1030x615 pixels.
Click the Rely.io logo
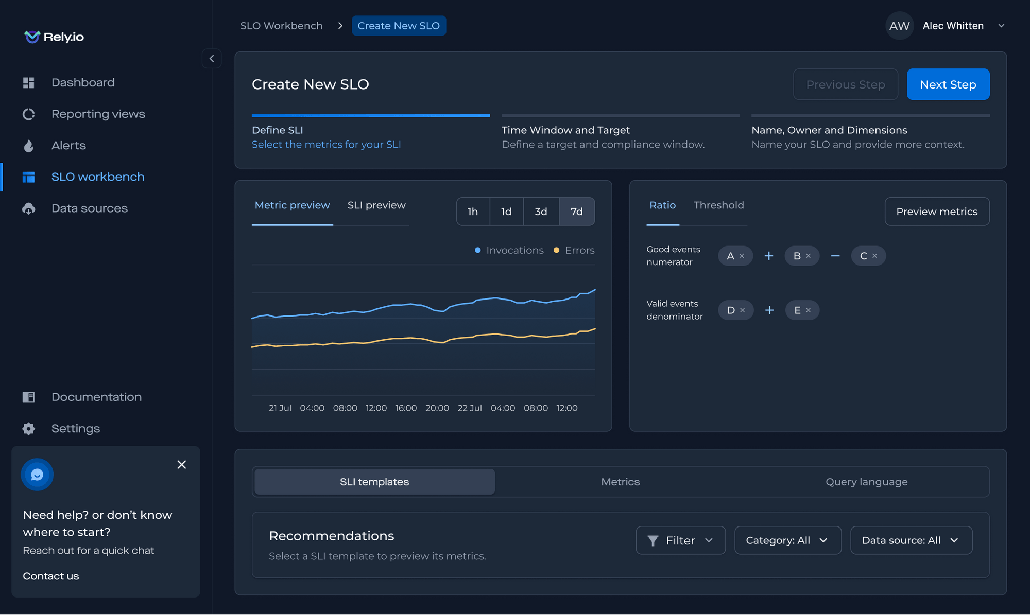54,37
